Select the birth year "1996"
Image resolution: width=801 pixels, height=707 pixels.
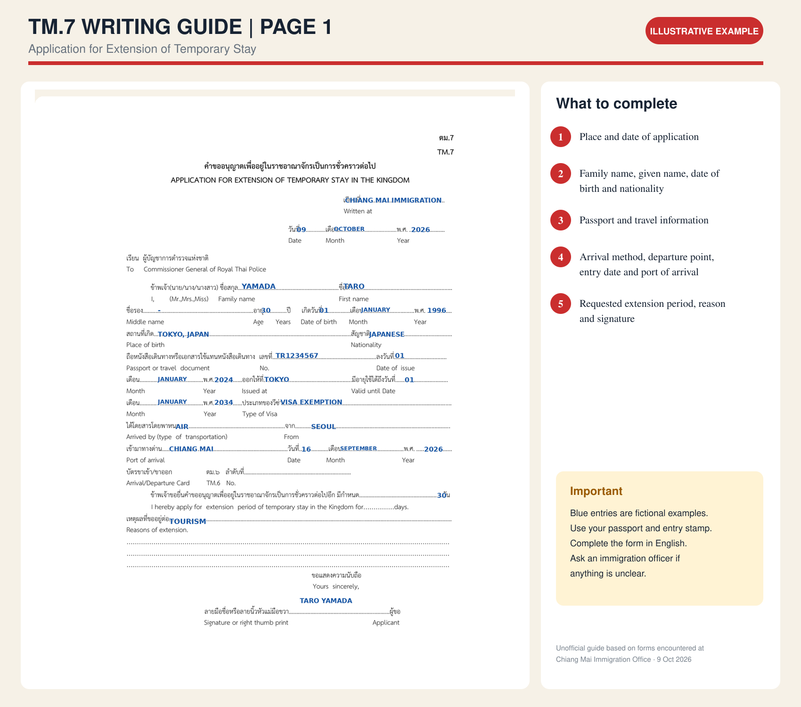[x=437, y=311]
